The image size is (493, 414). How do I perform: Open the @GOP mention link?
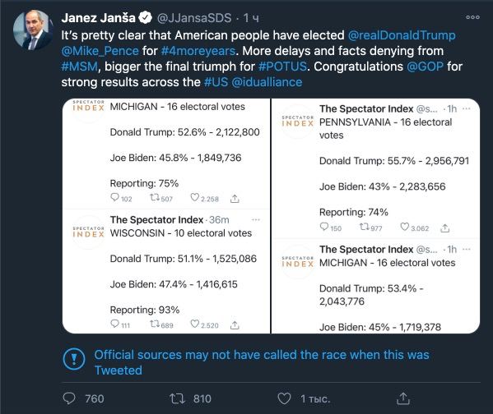tap(425, 67)
